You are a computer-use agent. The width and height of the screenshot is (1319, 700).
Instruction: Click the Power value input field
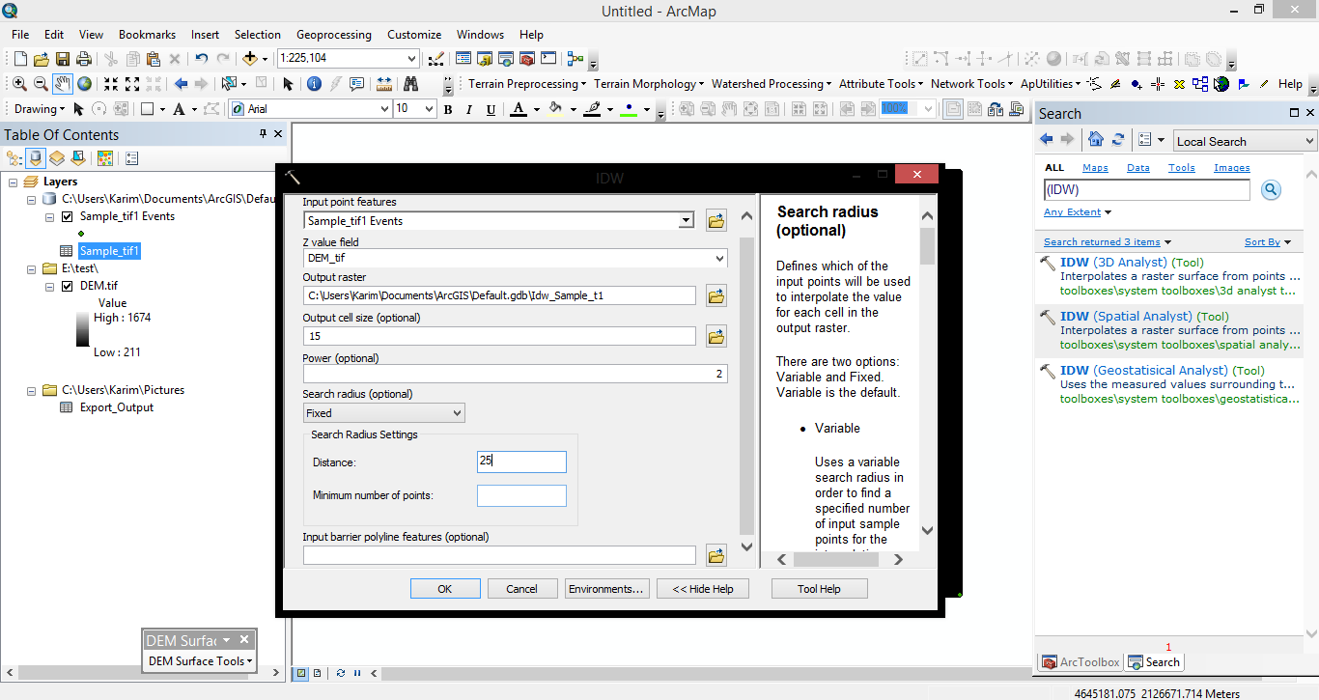click(x=515, y=374)
